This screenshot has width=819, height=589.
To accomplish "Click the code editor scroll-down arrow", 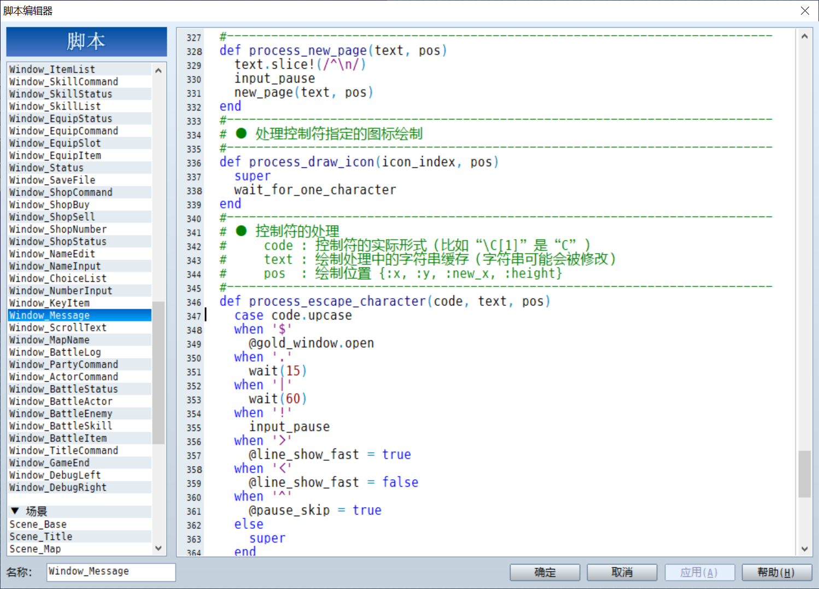I will pos(804,549).
